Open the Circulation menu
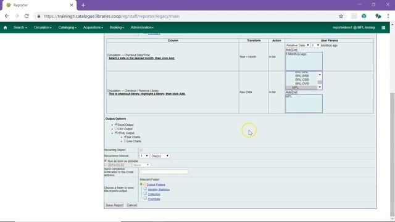395x222 pixels. pos(43,27)
